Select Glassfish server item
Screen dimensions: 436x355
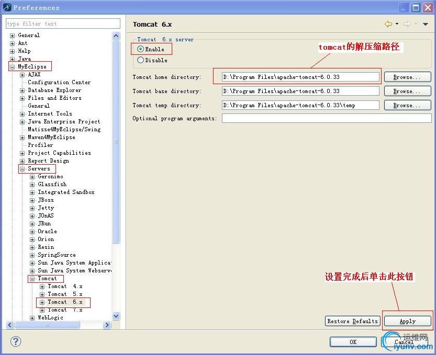point(52,184)
